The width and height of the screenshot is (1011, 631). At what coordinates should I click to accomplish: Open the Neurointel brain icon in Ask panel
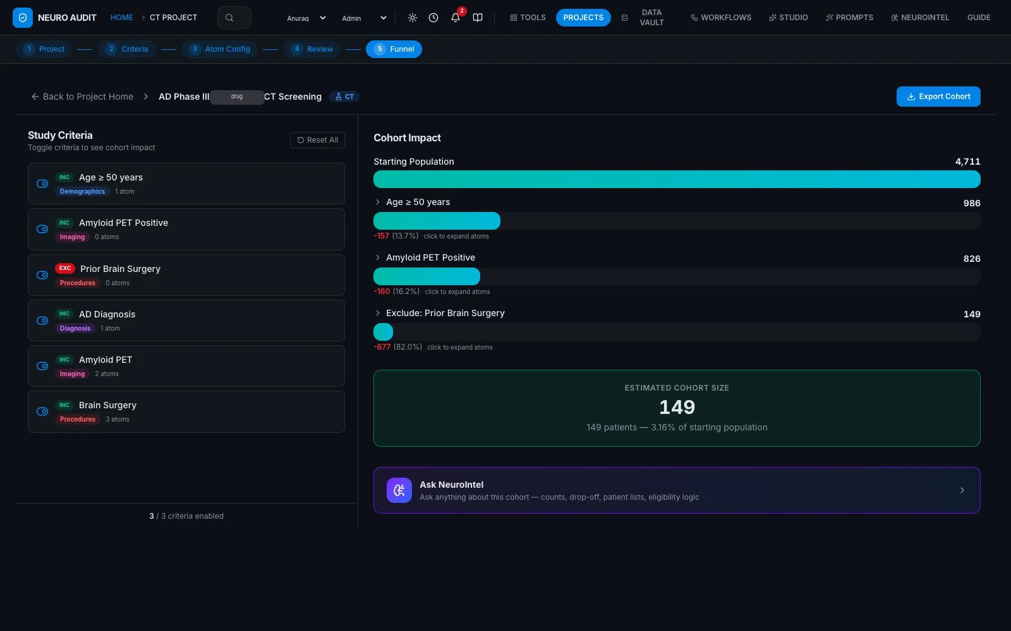pyautogui.click(x=399, y=490)
